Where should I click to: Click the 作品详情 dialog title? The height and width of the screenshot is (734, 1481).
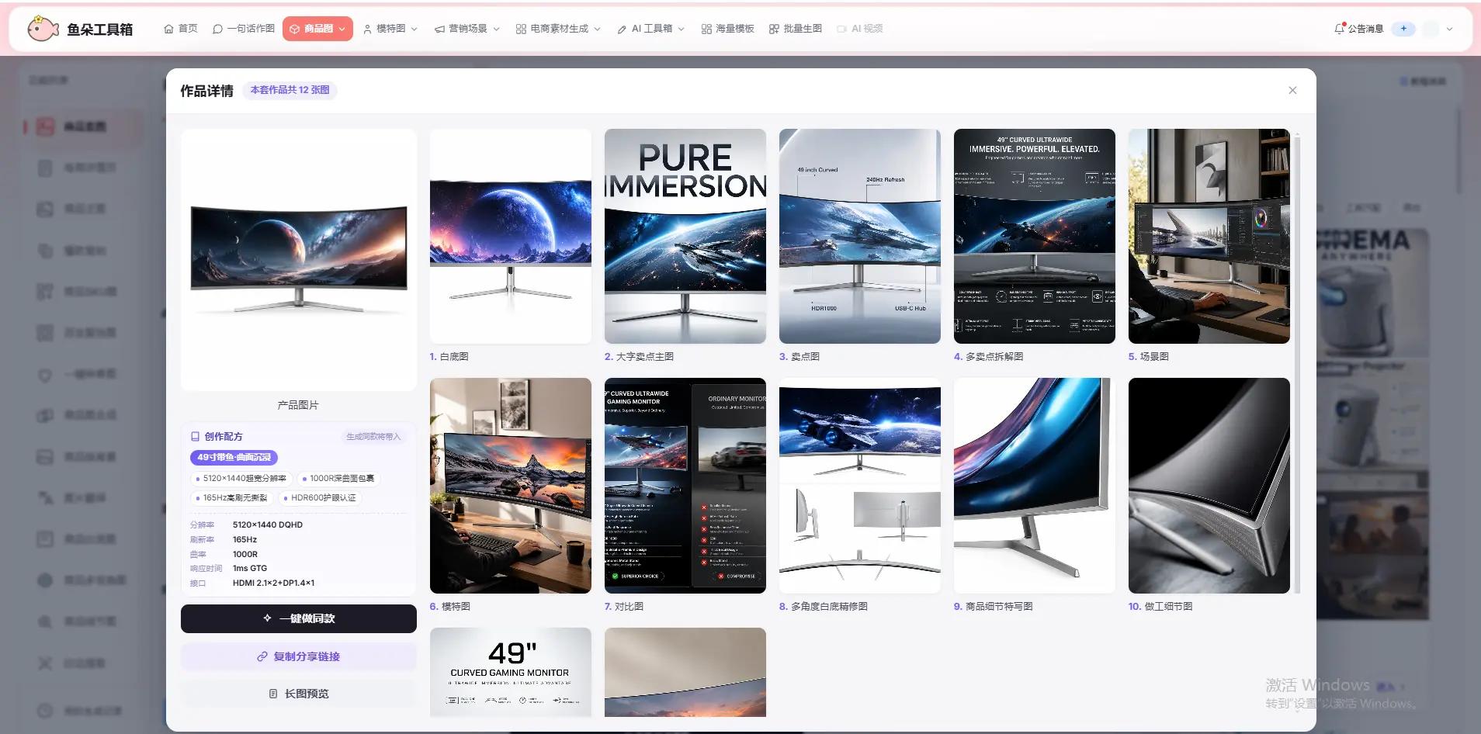pyautogui.click(x=206, y=91)
